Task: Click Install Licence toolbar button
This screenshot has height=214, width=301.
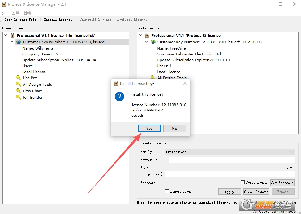Action: [x=58, y=20]
